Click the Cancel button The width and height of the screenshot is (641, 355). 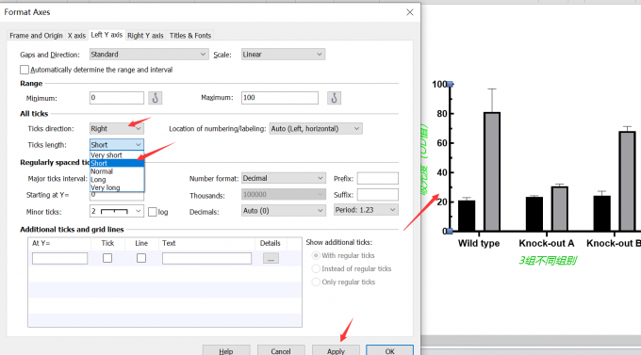coord(281,351)
